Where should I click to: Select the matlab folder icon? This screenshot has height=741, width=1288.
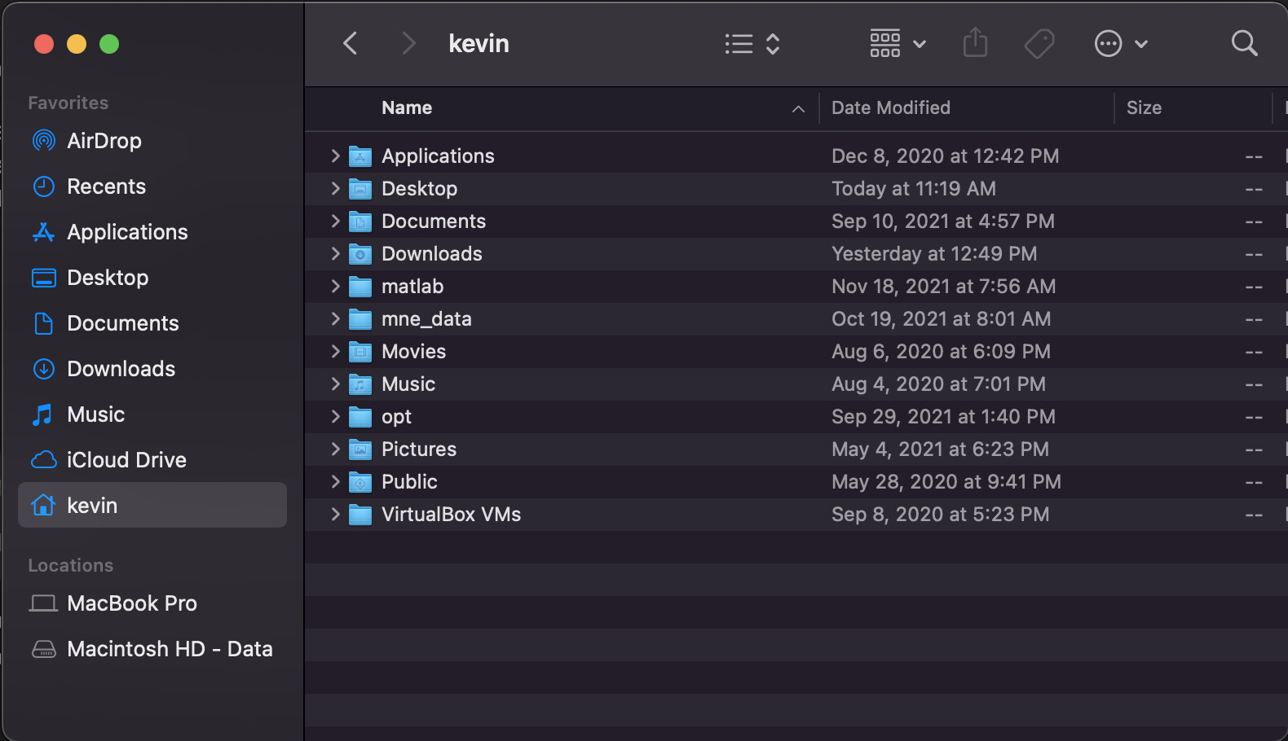click(x=360, y=287)
